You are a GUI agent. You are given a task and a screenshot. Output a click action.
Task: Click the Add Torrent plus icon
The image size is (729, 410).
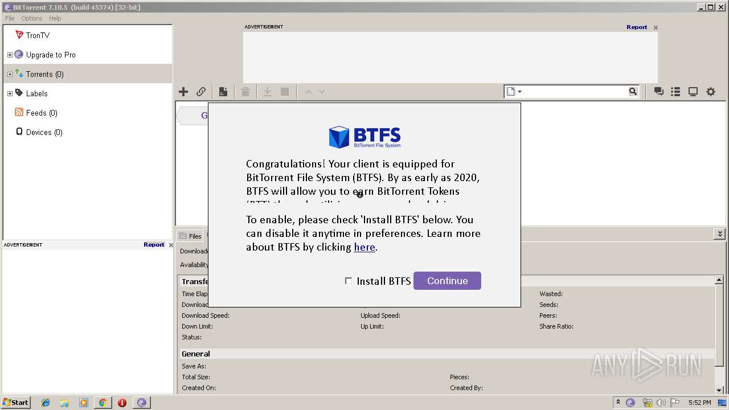183,92
